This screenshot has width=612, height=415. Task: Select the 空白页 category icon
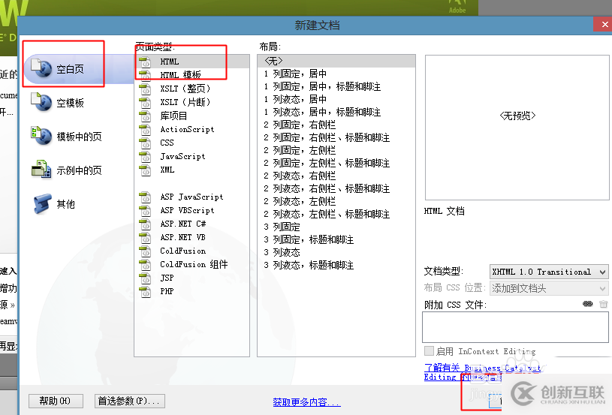41,68
